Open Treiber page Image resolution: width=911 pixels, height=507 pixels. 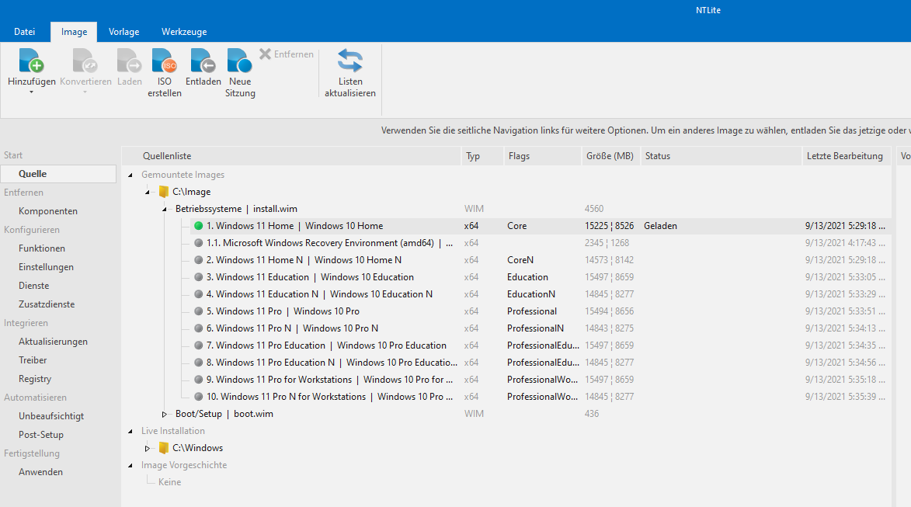[33, 360]
